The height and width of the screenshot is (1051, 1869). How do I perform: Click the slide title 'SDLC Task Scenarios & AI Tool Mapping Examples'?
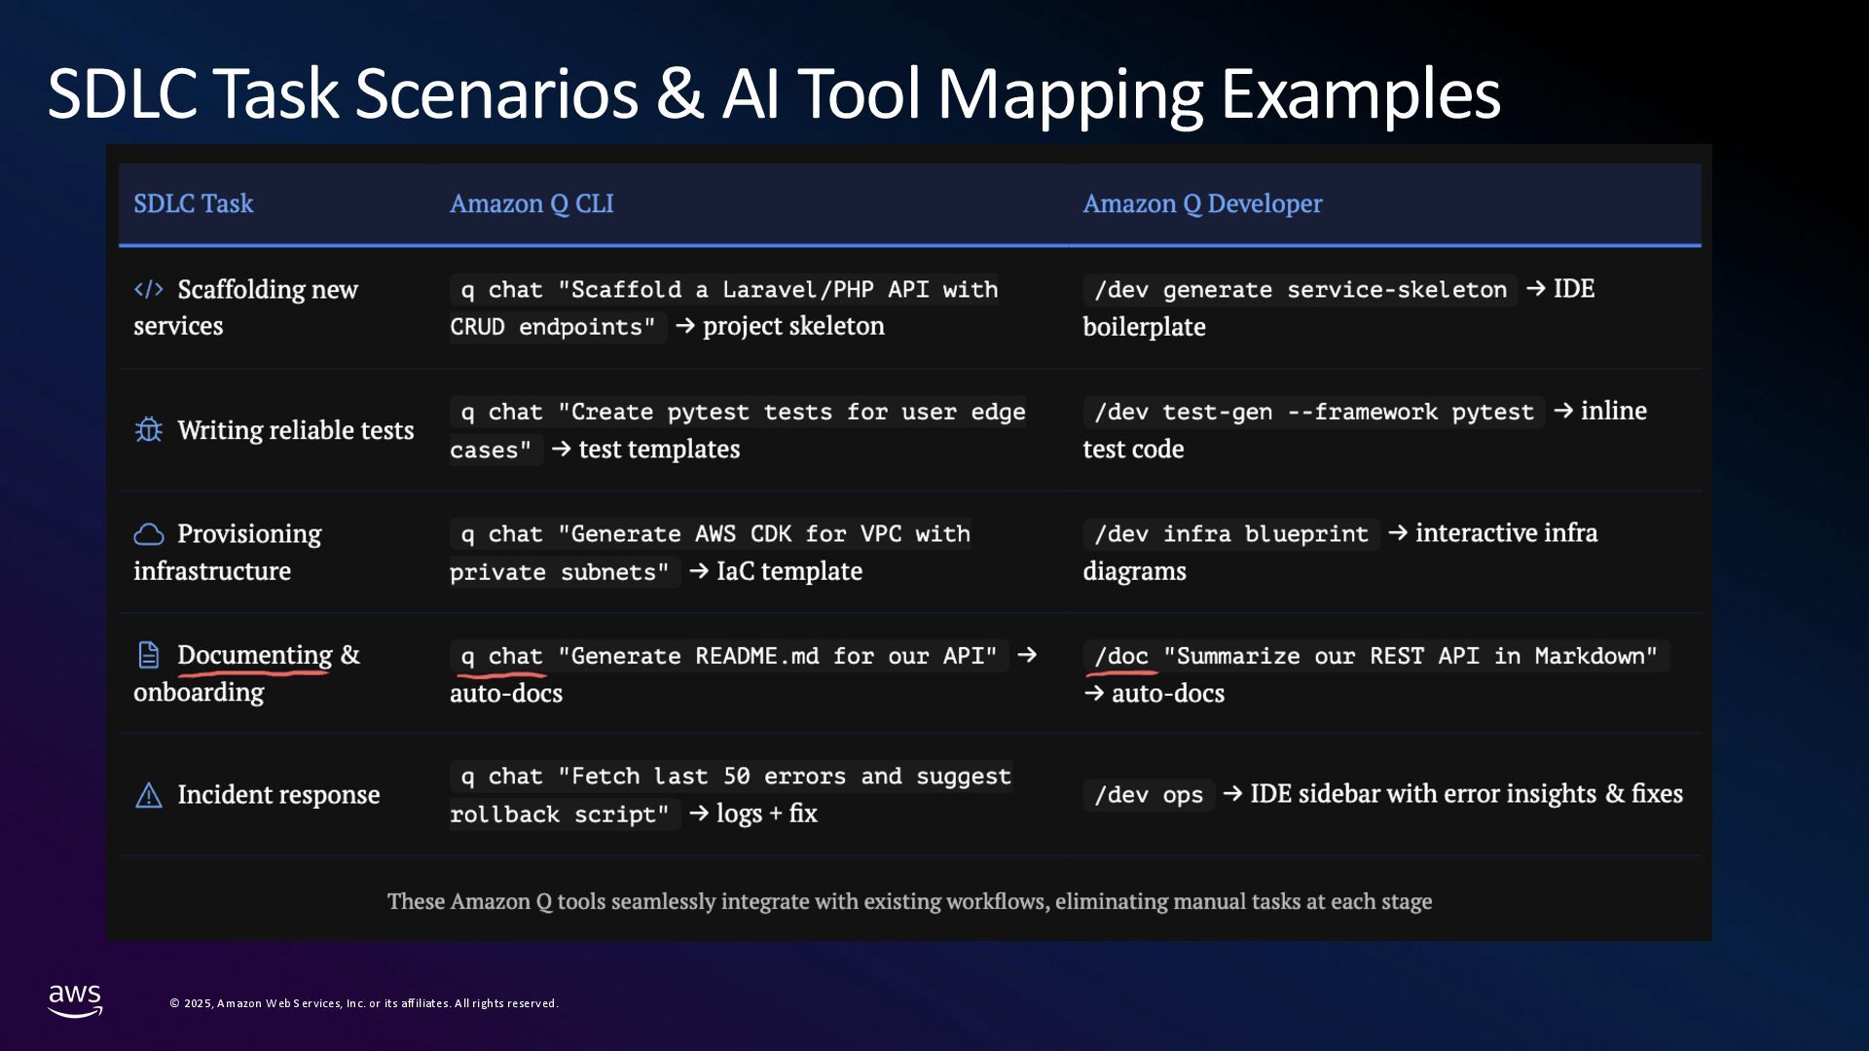click(774, 94)
